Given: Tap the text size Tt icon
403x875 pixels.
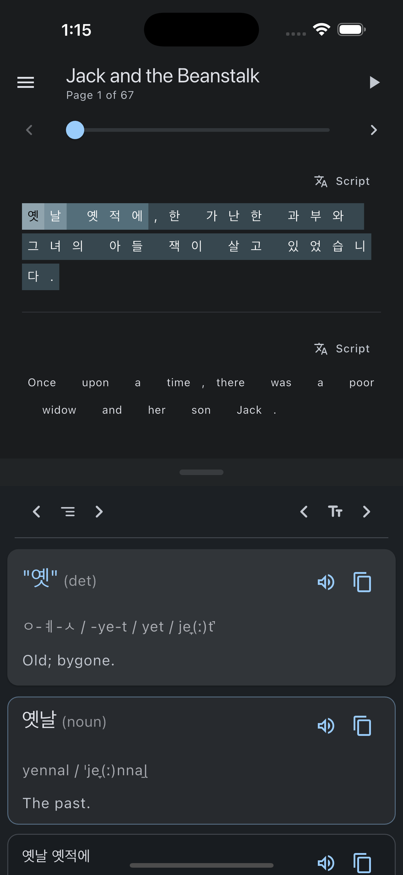Looking at the screenshot, I should (x=335, y=511).
